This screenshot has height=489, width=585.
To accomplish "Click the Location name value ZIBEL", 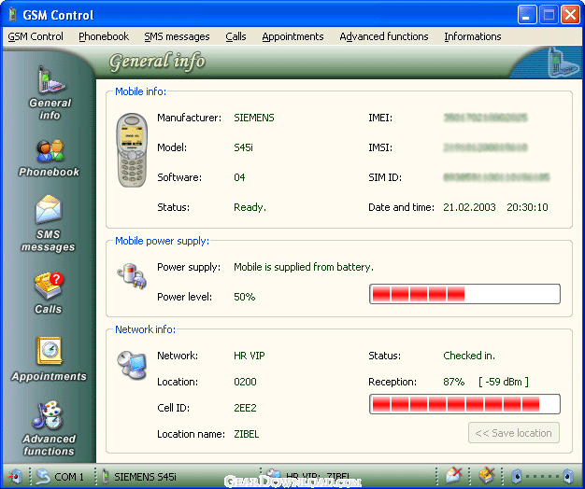I will click(x=246, y=434).
